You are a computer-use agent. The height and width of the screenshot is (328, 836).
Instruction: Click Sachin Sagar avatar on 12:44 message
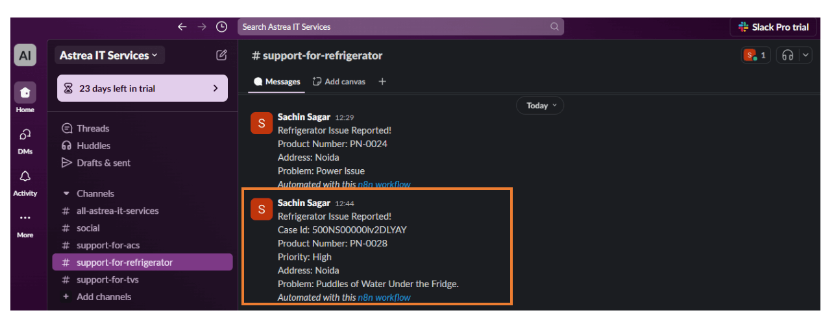[261, 209]
